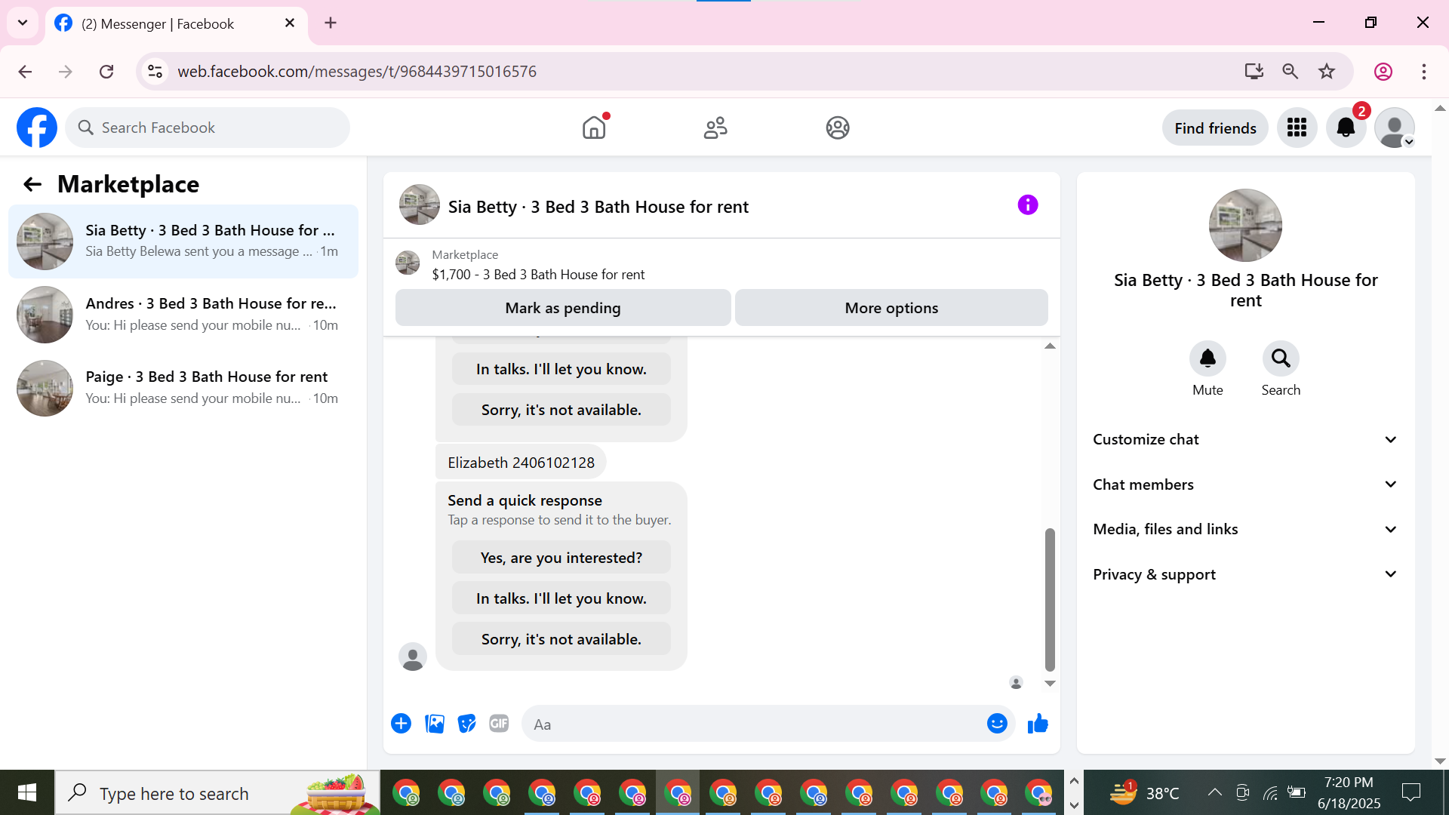Bookmark this tab with the star
The height and width of the screenshot is (815, 1449).
click(x=1327, y=72)
